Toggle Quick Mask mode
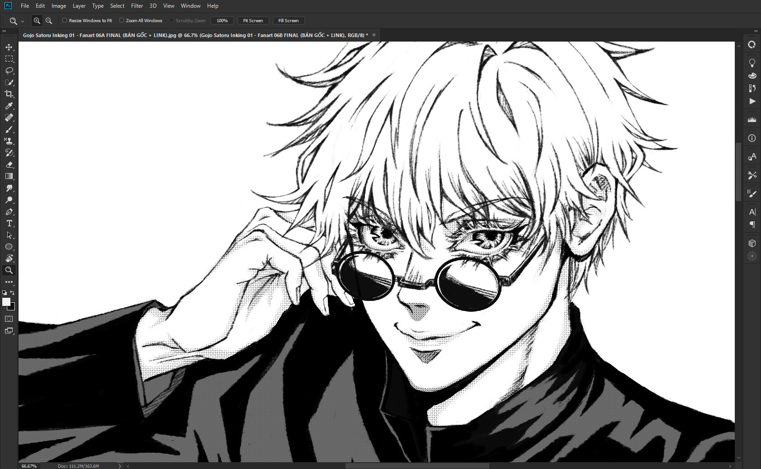 [x=9, y=319]
